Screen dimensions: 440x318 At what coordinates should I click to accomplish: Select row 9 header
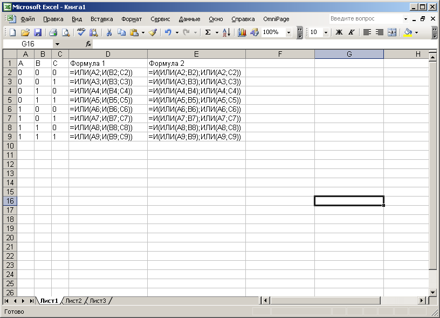[x=10, y=137]
